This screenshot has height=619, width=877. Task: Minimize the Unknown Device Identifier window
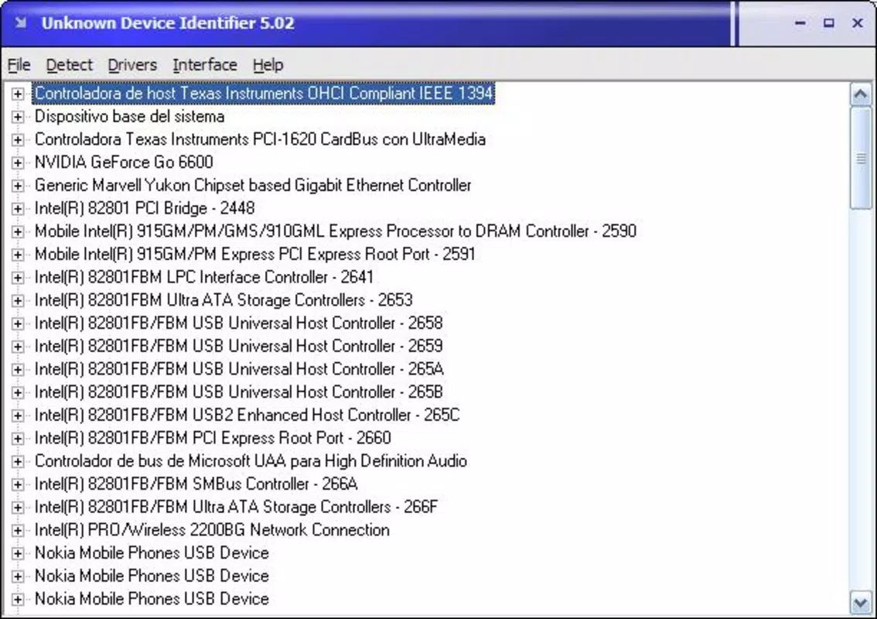(x=800, y=23)
